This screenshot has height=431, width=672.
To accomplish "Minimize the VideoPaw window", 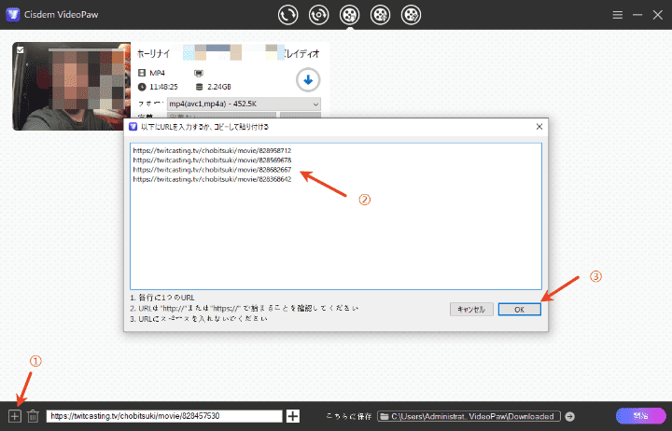I will pyautogui.click(x=637, y=15).
